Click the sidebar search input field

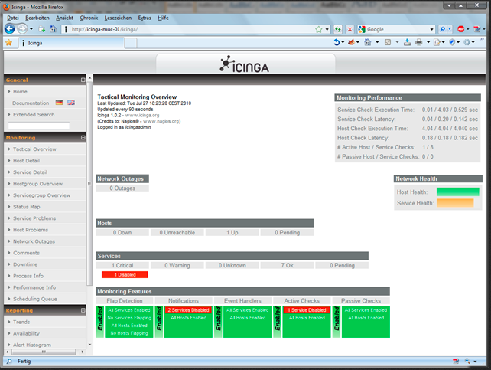pyautogui.click(x=39, y=126)
